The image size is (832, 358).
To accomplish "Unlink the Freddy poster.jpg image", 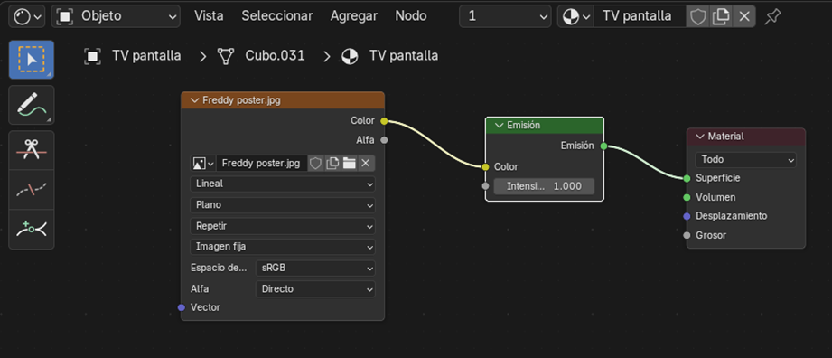I will (x=365, y=163).
